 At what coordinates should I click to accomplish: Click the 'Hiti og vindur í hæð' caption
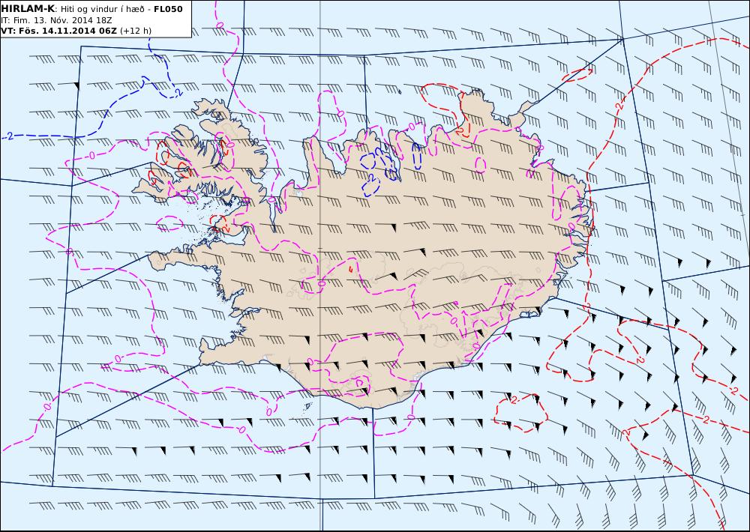tap(102, 10)
